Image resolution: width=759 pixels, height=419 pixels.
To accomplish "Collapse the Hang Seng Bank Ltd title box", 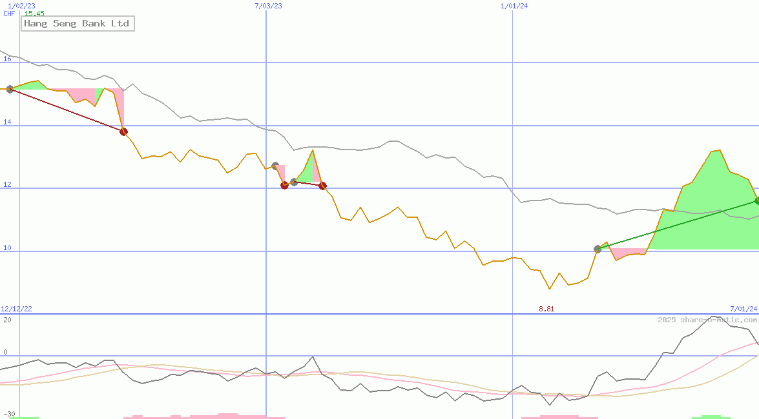I will coord(78,23).
